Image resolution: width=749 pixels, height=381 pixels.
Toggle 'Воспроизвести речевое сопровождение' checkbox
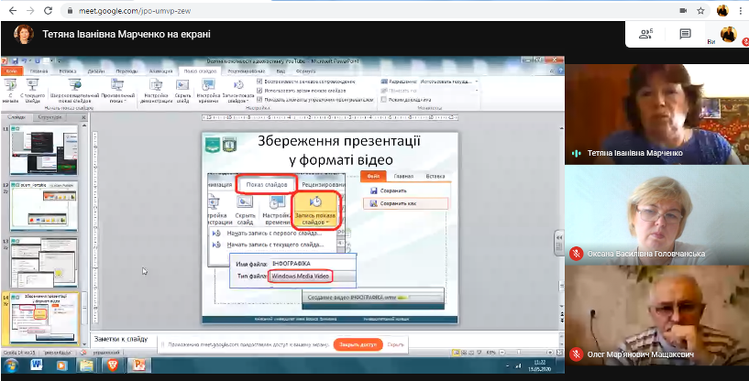(x=259, y=82)
